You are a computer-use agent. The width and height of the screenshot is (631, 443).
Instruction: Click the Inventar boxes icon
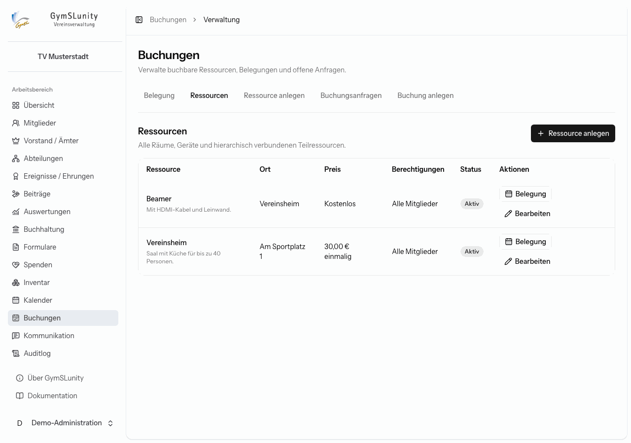tap(16, 283)
